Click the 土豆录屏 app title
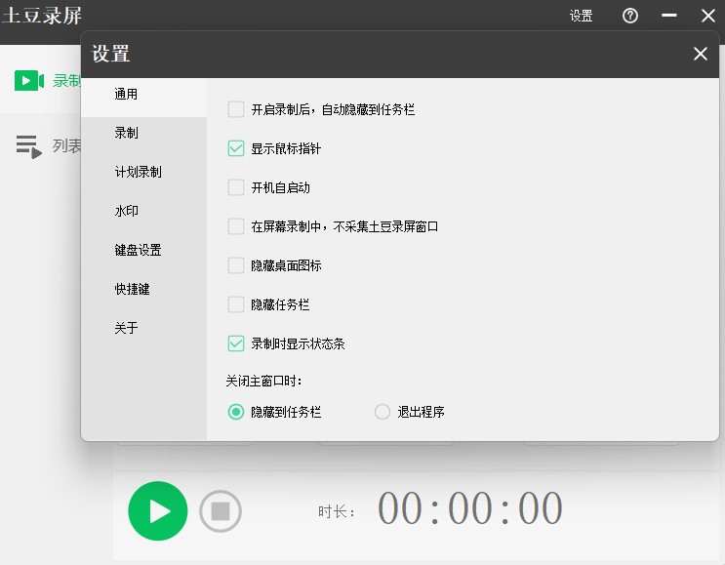Image resolution: width=725 pixels, height=565 pixels. click(42, 16)
